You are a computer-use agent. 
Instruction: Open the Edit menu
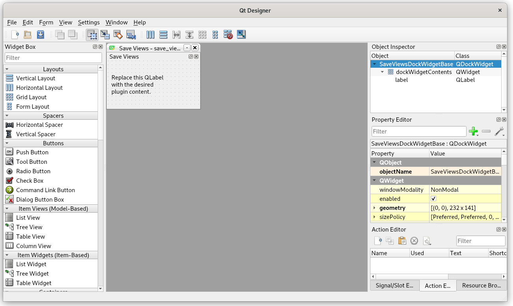click(28, 22)
